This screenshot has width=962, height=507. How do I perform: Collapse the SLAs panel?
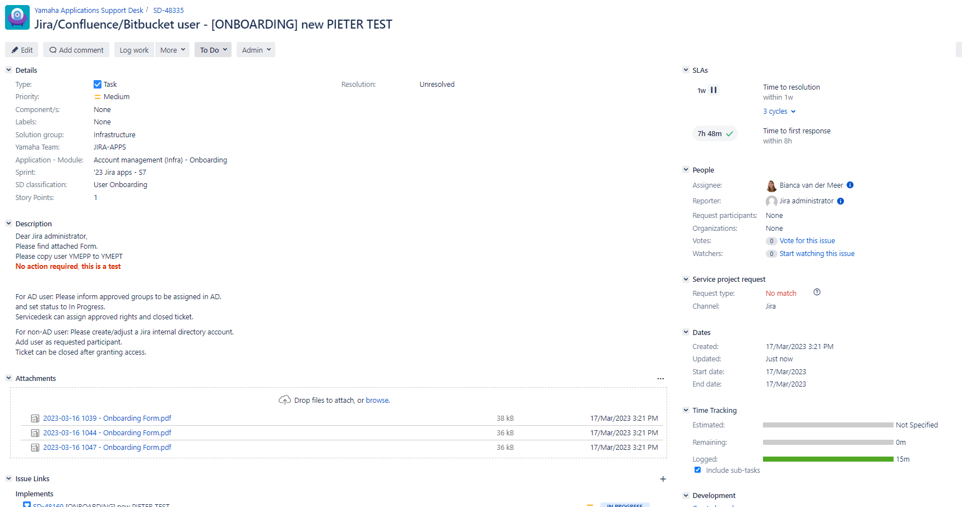click(x=686, y=70)
